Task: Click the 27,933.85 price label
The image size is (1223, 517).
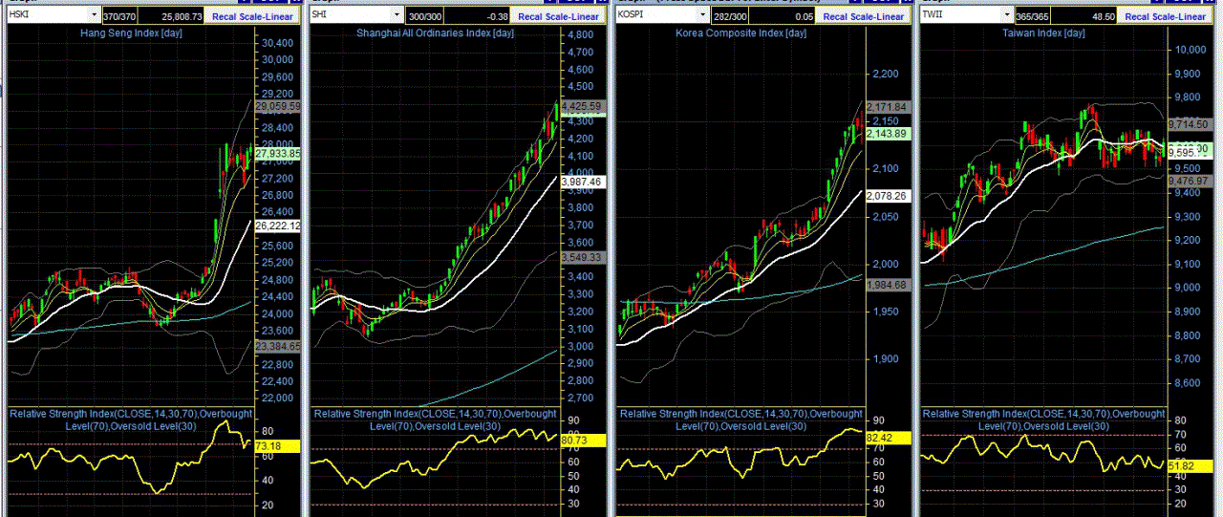Action: click(x=277, y=153)
